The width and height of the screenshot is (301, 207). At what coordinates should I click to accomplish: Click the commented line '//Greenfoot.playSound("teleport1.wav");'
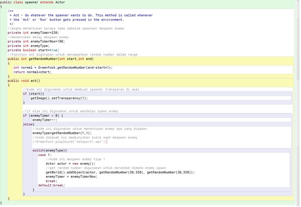click(x=69, y=142)
